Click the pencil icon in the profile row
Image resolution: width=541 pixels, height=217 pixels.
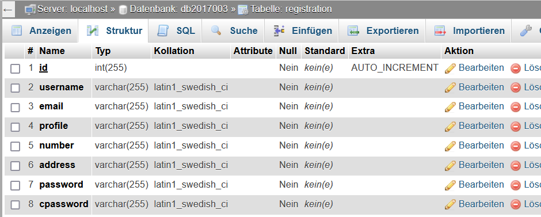coord(450,127)
